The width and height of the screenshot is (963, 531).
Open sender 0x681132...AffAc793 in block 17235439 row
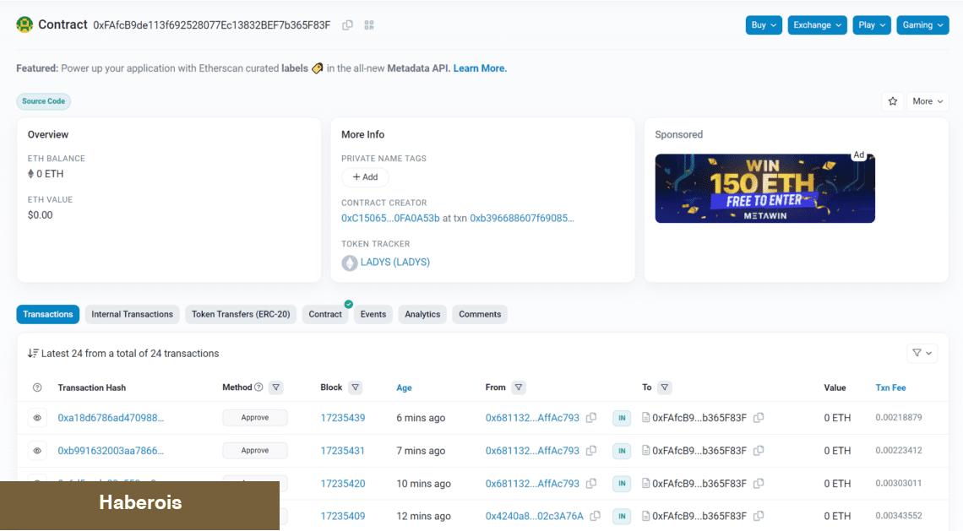click(x=532, y=418)
